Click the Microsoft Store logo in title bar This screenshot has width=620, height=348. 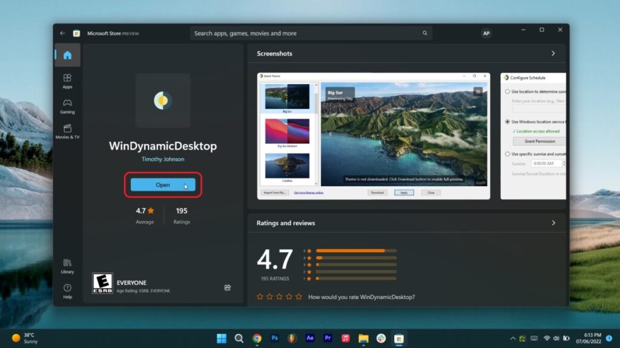(x=76, y=33)
